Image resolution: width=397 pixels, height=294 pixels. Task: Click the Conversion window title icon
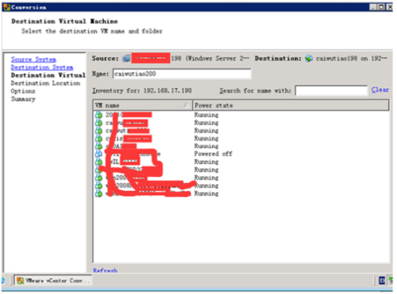coord(6,7)
